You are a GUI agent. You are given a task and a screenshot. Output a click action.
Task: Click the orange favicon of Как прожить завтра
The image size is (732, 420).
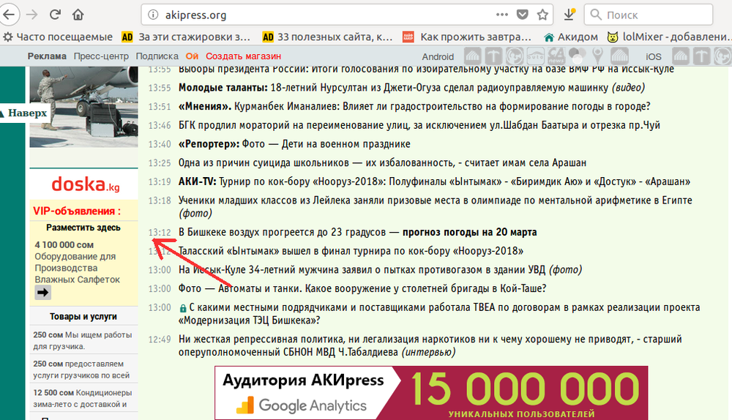pos(408,37)
